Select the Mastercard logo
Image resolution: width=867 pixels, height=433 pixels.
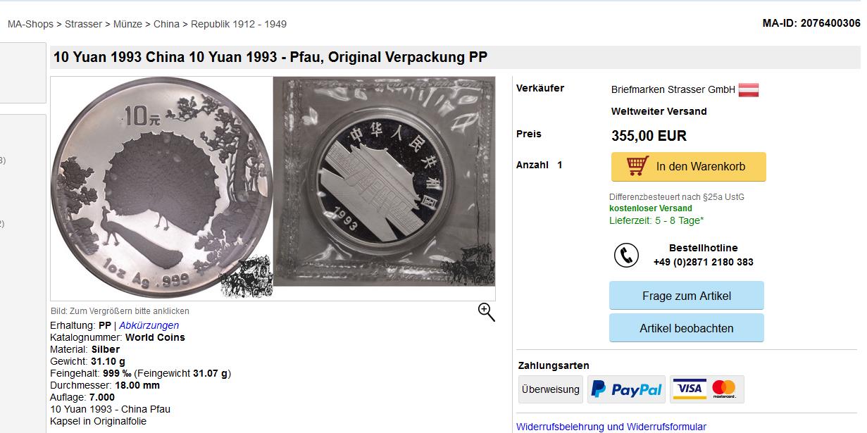pyautogui.click(x=723, y=389)
